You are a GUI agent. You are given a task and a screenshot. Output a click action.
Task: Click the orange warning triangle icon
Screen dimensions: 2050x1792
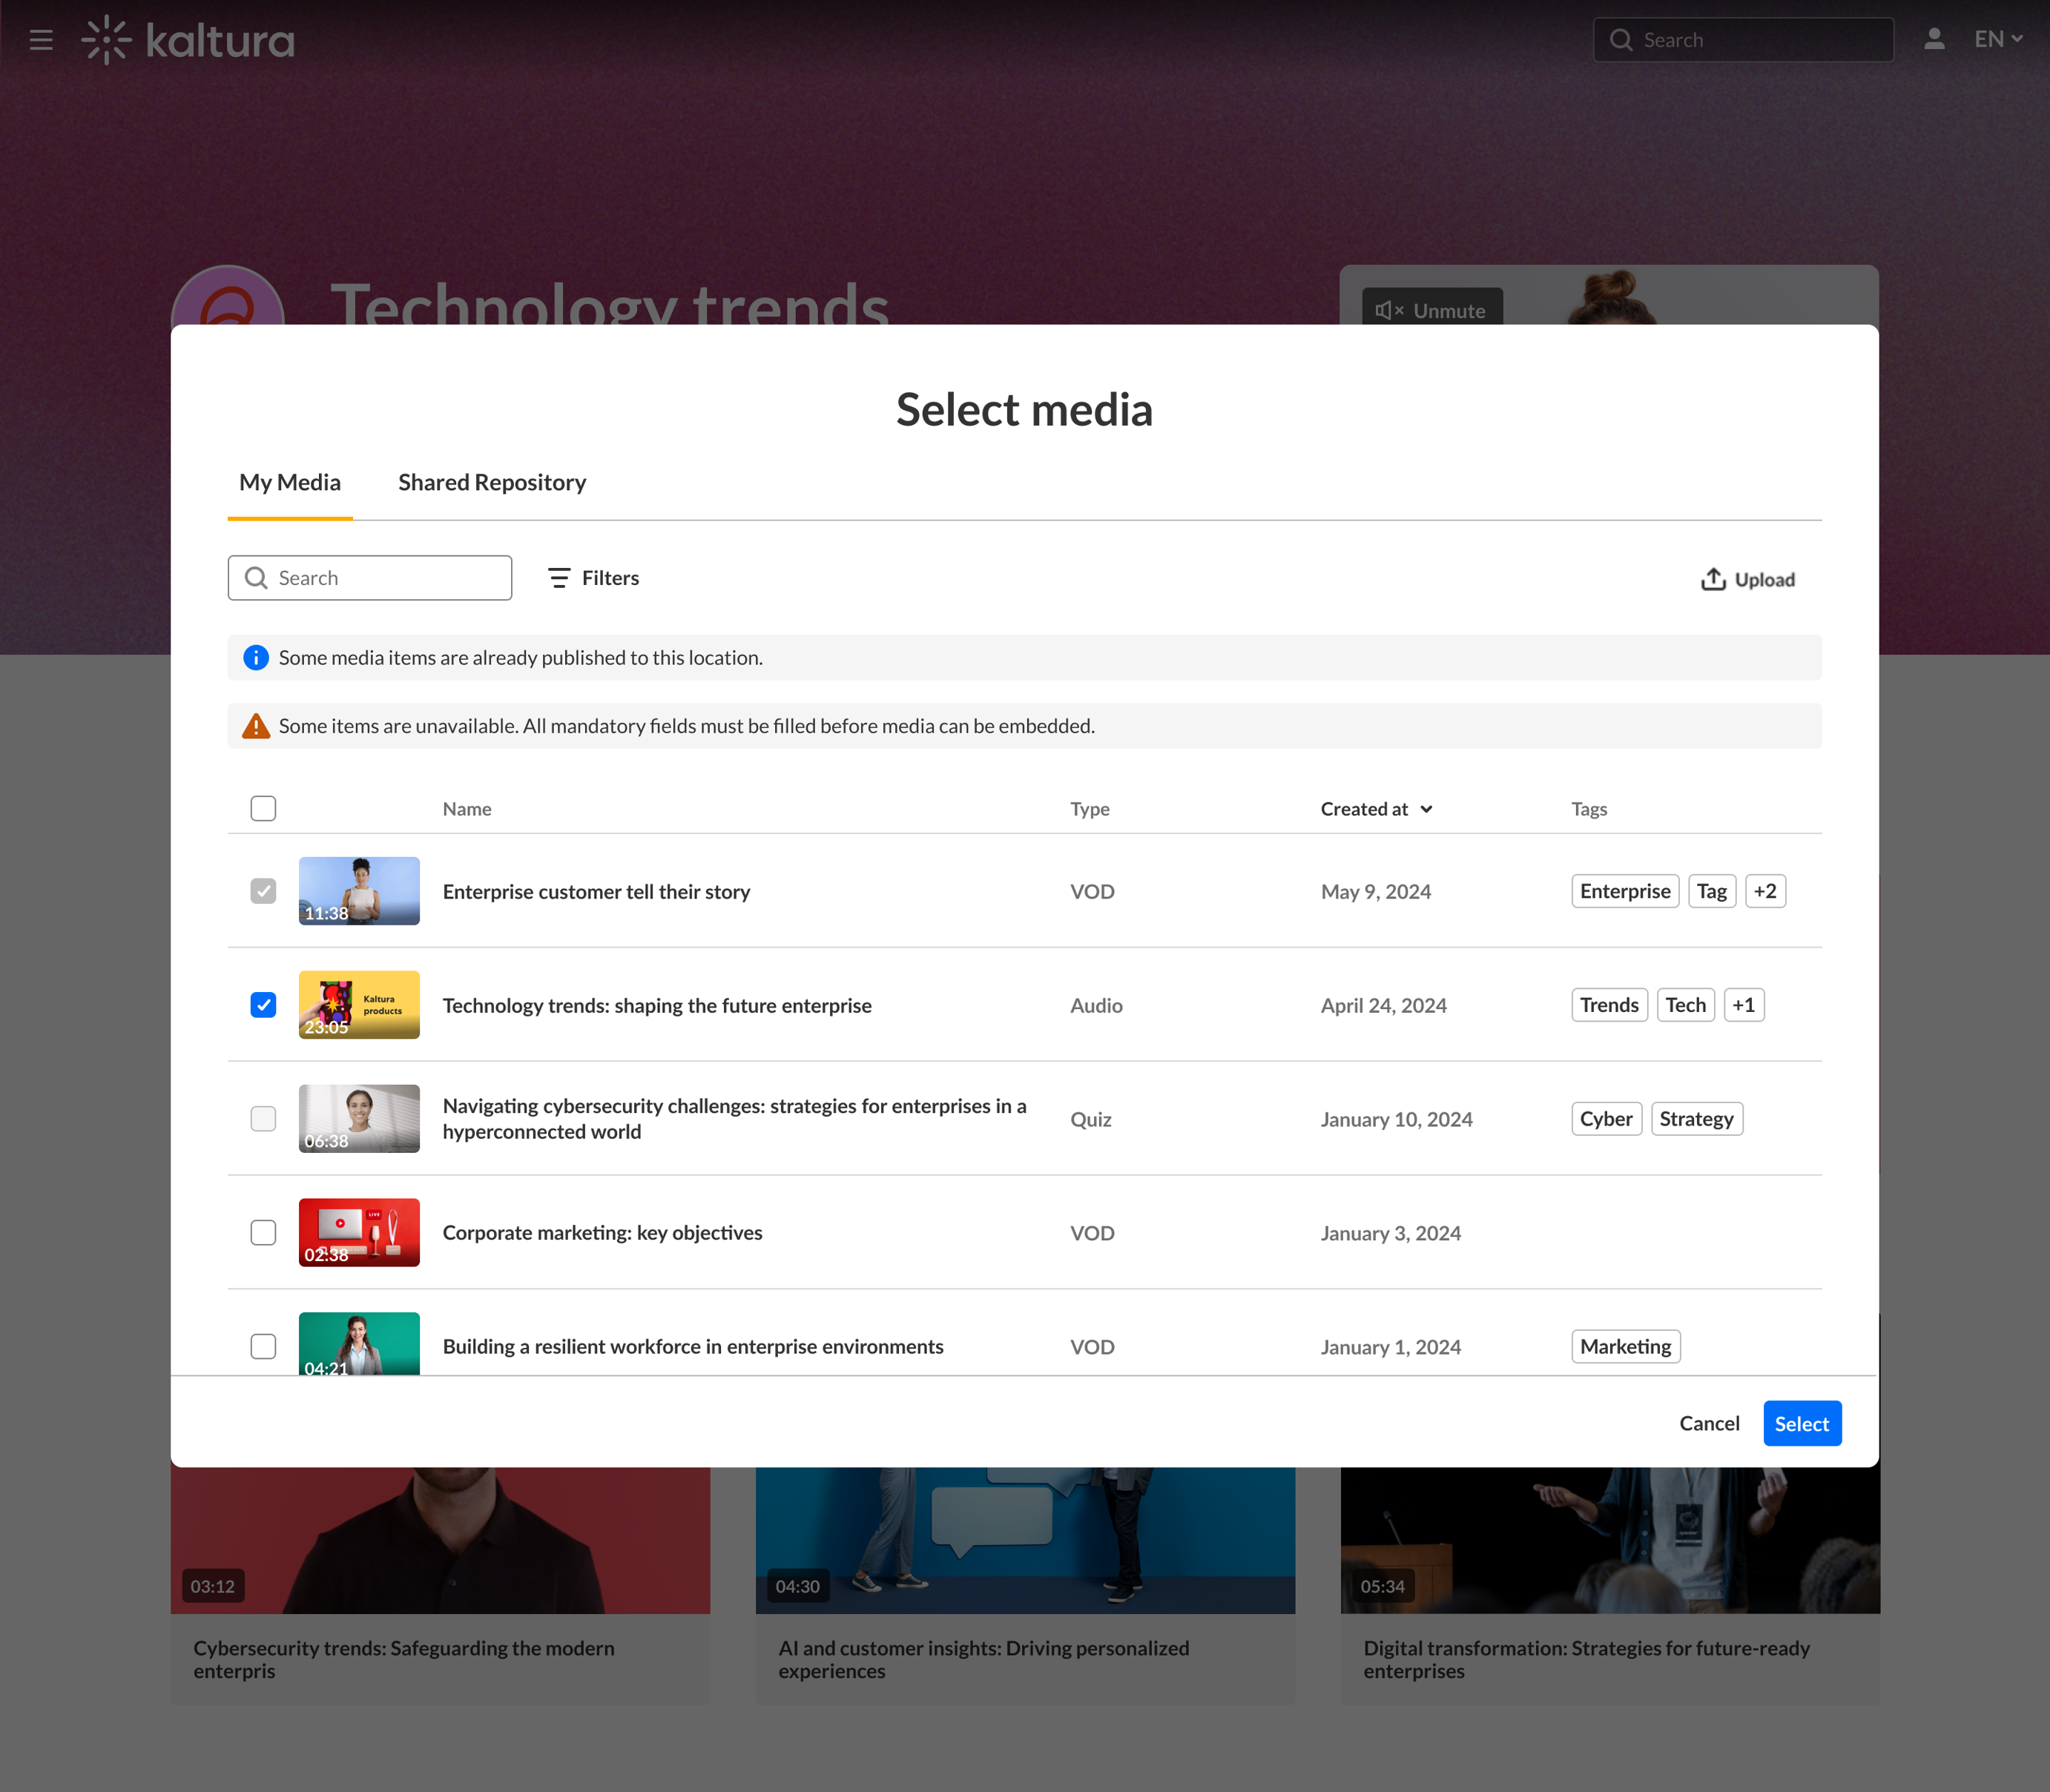click(256, 726)
